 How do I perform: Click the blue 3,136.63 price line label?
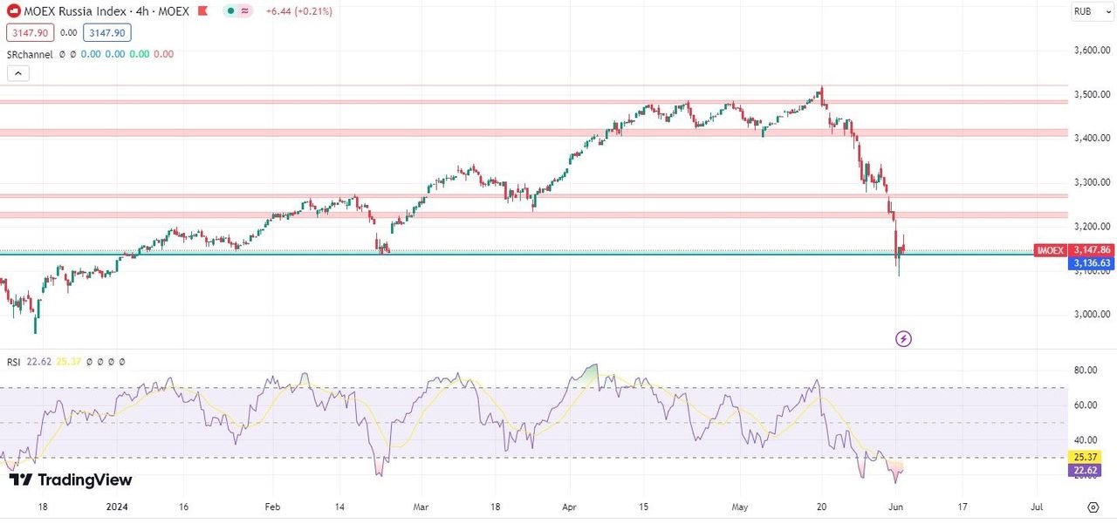tap(1092, 262)
